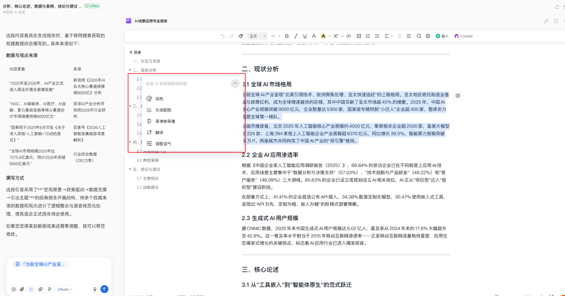Image resolution: width=565 pixels, height=296 pixels.
Task: Click the 新浪网《2026年AI五大核心赛道规模破8000亿》分析 source cell
Action: point(89,87)
